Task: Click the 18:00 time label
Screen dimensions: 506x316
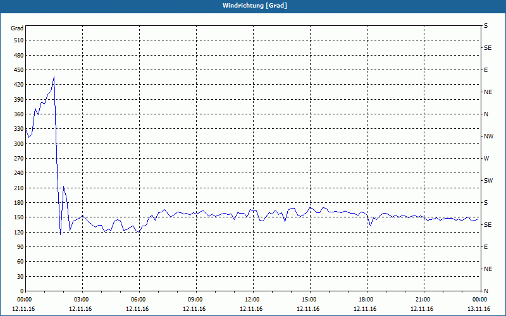Action: tap(366, 300)
